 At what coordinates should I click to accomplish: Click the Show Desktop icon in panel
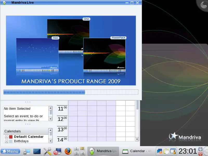tap(27, 151)
